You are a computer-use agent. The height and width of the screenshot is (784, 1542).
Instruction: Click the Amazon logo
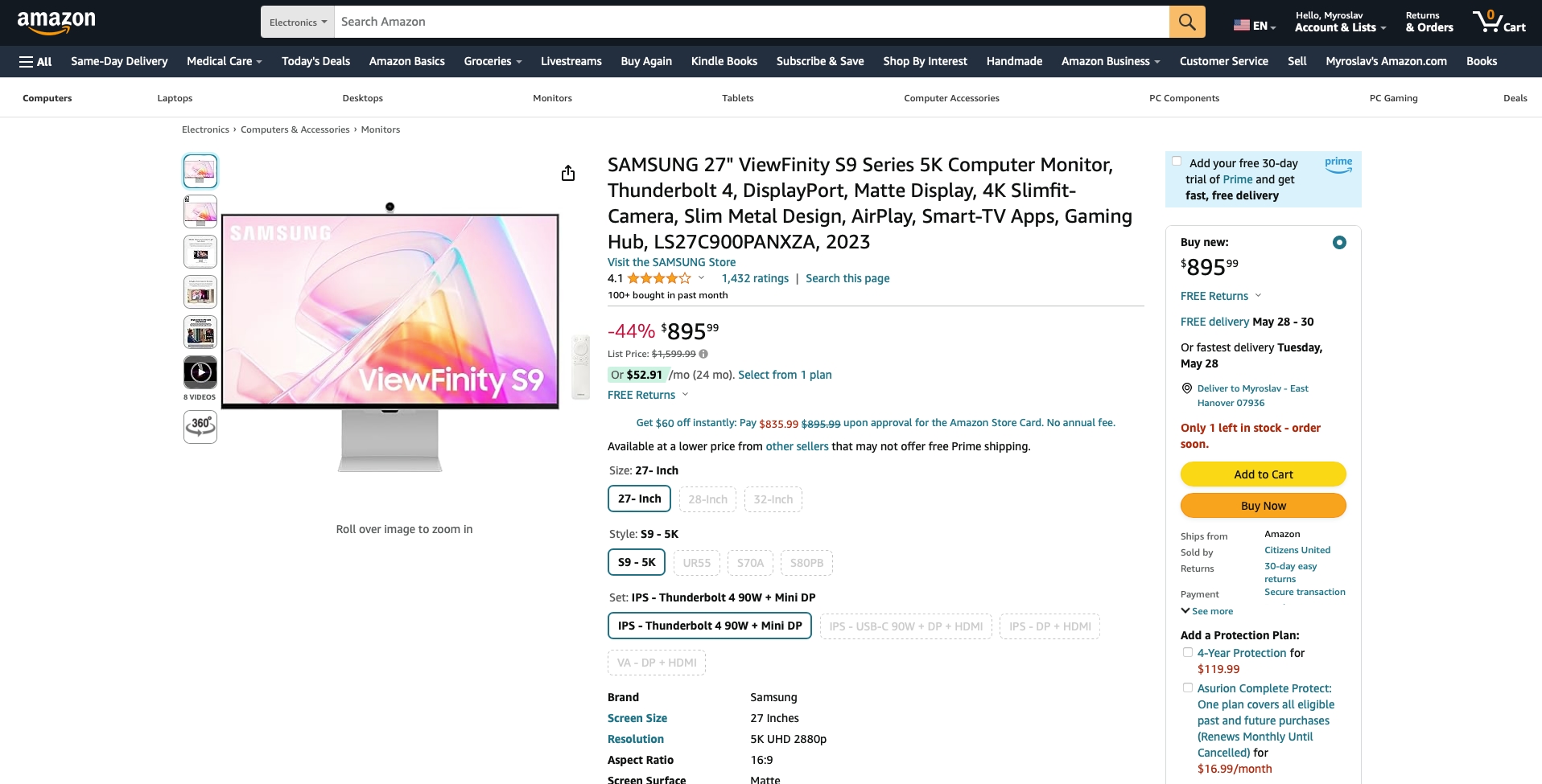(56, 23)
